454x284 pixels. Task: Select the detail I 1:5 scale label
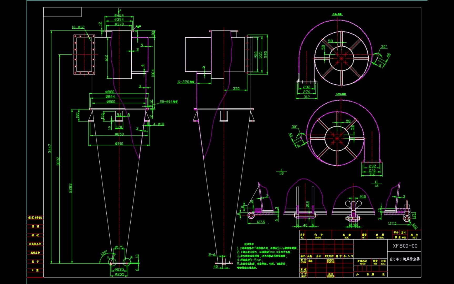[281, 172]
